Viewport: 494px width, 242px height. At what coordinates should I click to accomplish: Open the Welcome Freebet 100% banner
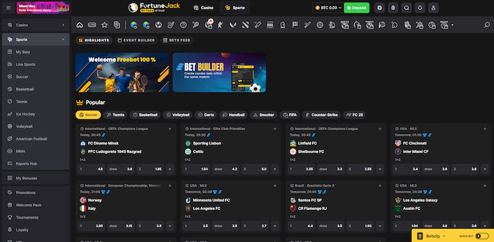(x=122, y=73)
